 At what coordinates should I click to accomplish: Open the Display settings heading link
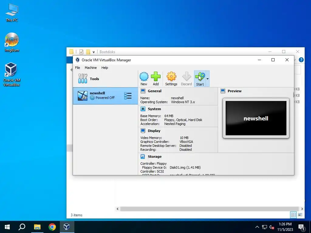(x=154, y=130)
